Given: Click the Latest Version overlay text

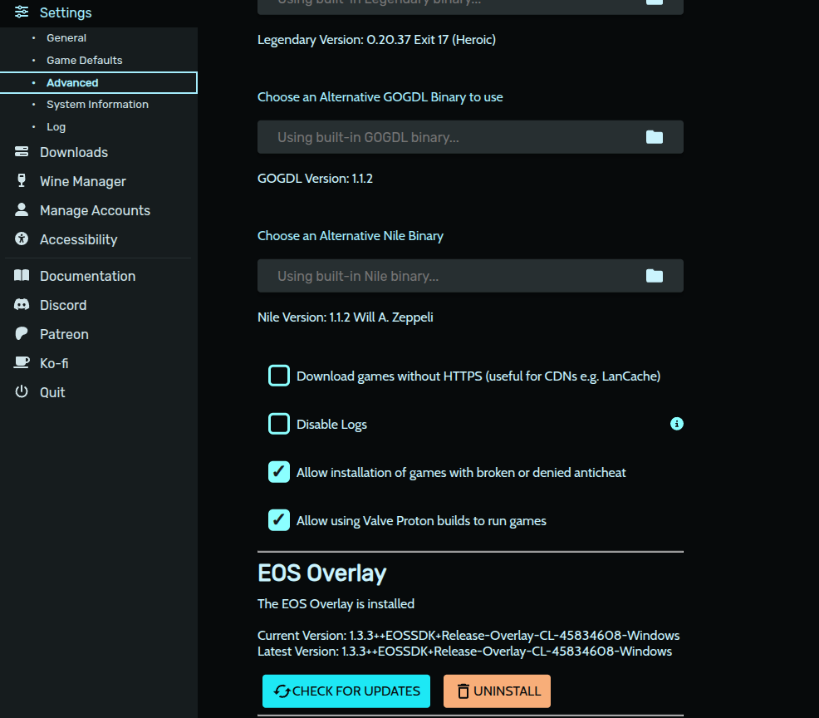Looking at the screenshot, I should 465,652.
